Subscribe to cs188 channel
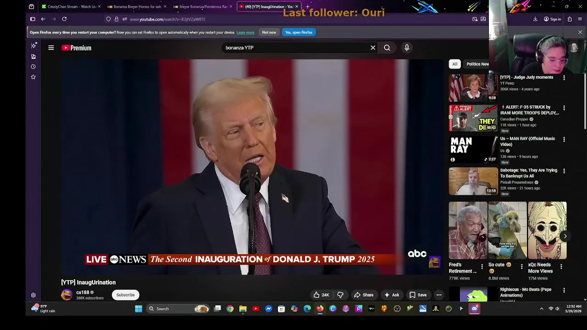 125,295
